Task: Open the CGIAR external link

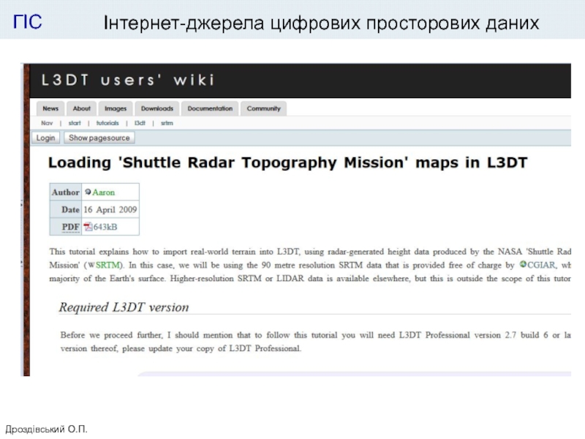Action: click(541, 265)
